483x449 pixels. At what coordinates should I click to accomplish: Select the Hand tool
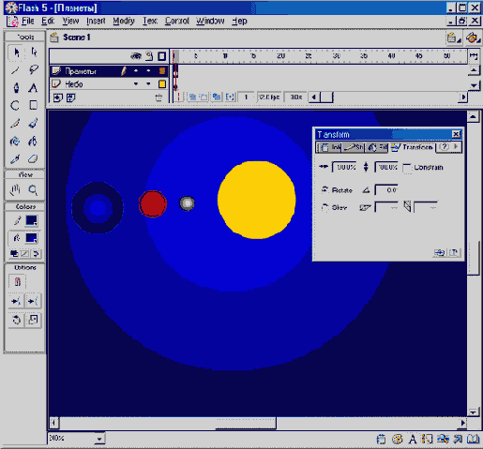15,189
